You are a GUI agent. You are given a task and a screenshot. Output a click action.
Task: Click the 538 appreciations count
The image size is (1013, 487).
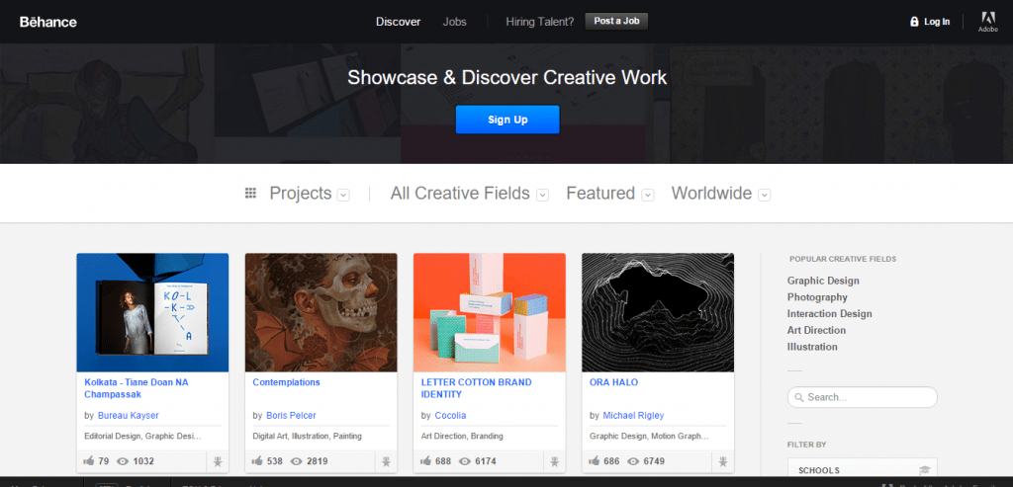pyautogui.click(x=275, y=461)
